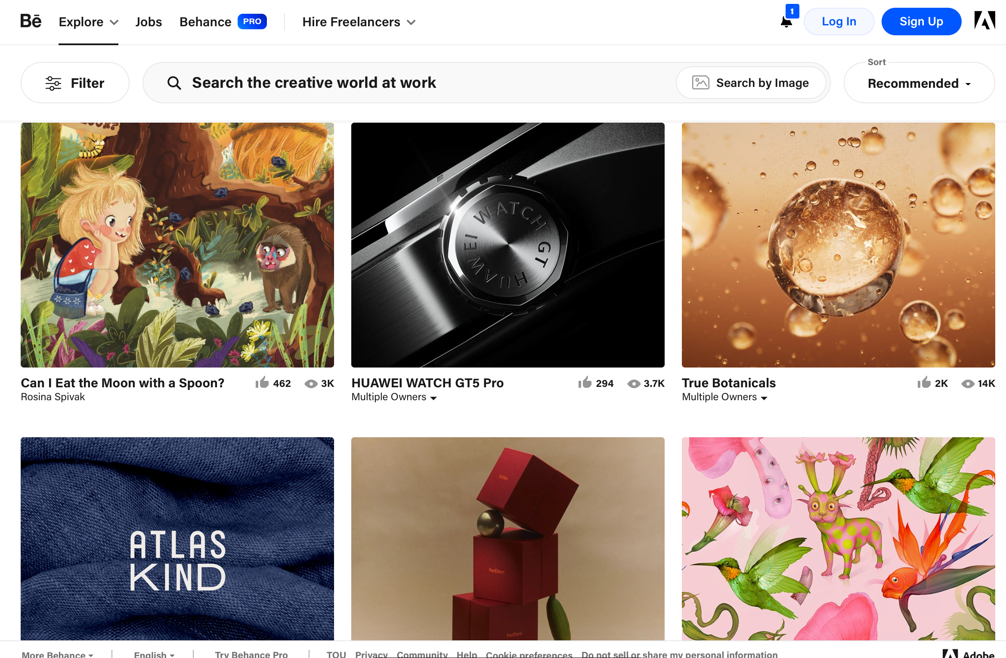Viewport: 1006px width, 658px height.
Task: Click Search by Image button
Action: 751,83
